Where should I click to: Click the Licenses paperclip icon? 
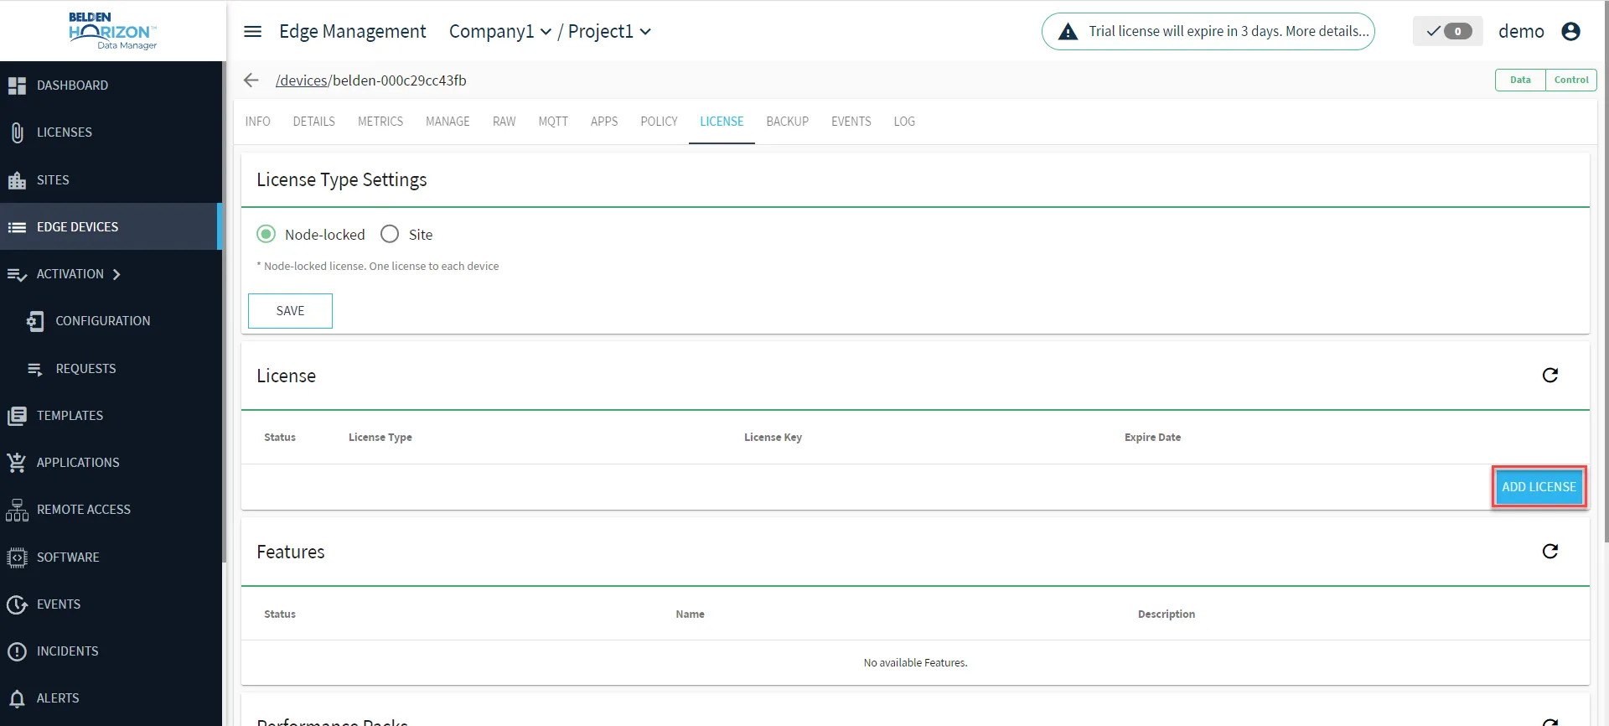(17, 132)
